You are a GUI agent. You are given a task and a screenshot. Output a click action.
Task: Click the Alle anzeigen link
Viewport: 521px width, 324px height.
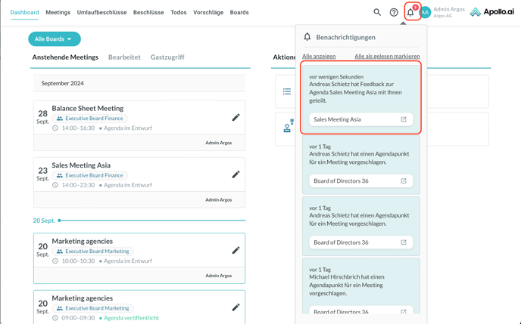pyautogui.click(x=319, y=57)
